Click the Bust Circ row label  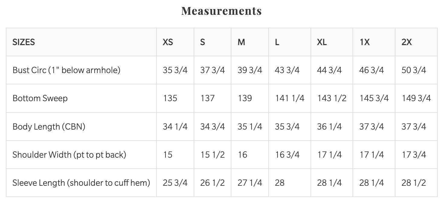pyautogui.click(x=66, y=70)
